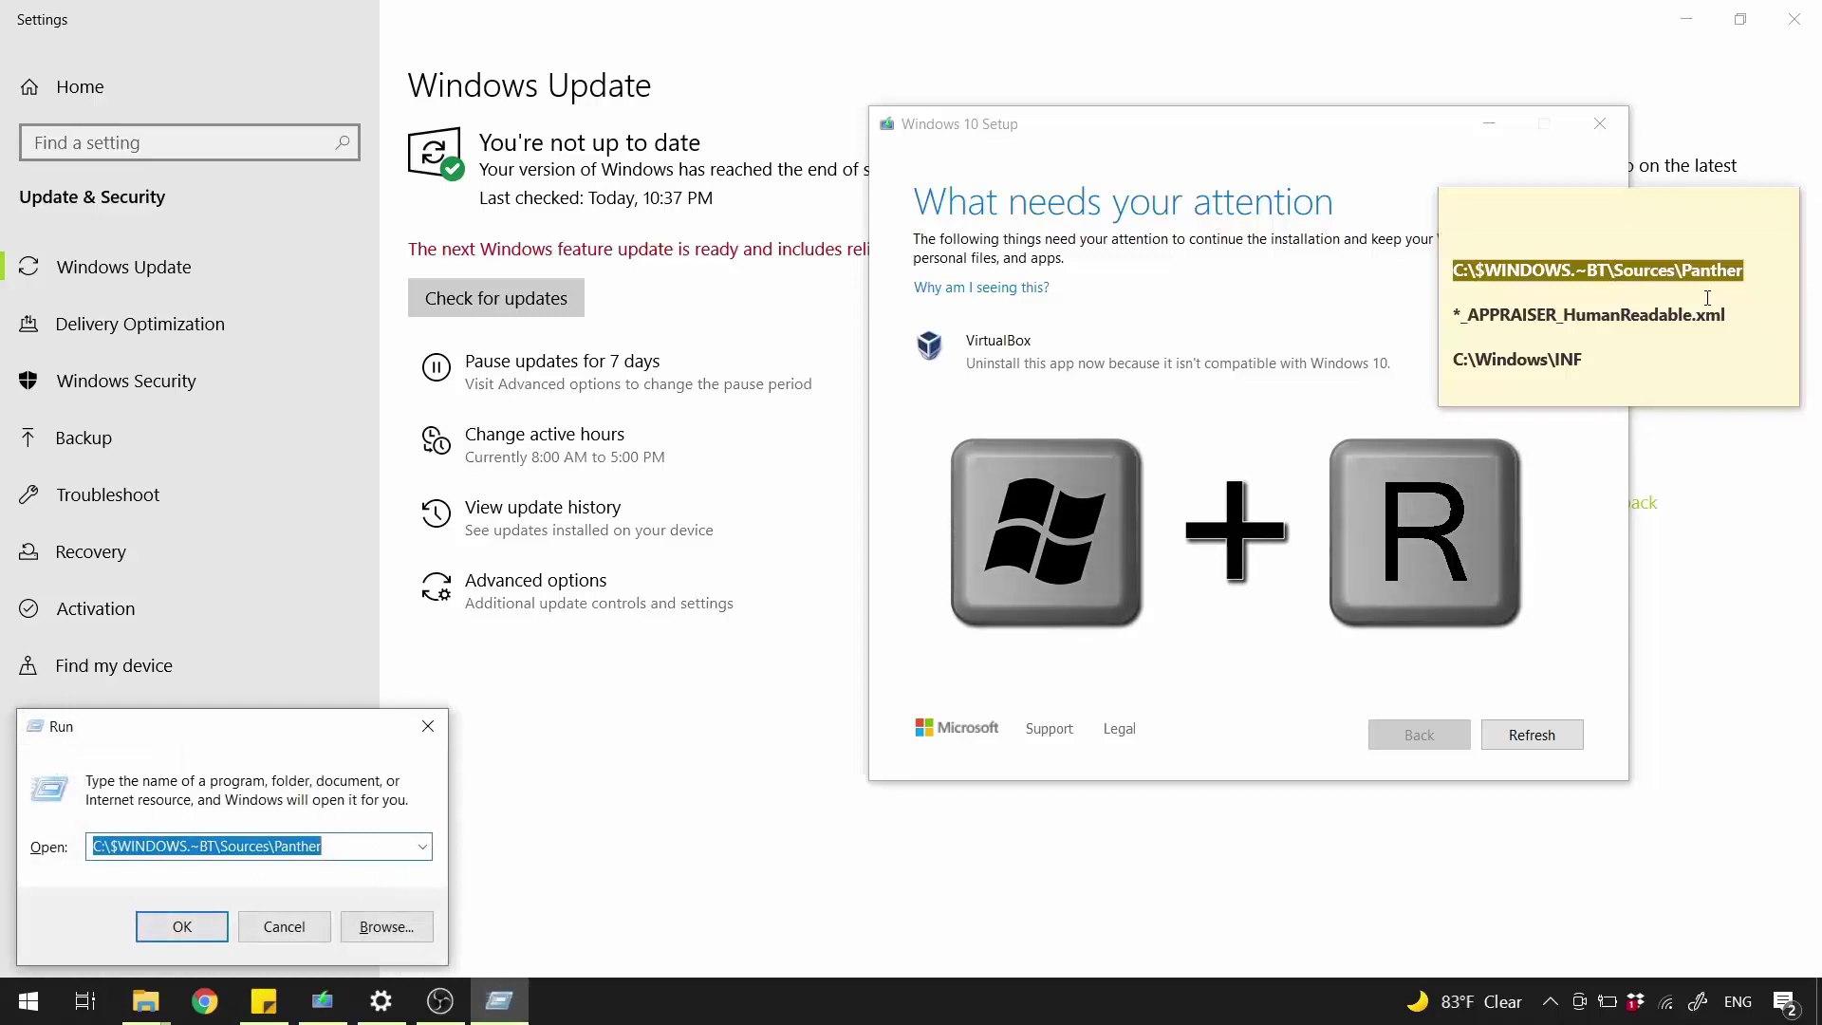Screen dimensions: 1822x1025
Task: Open Windows Security page
Action: click(x=126, y=381)
